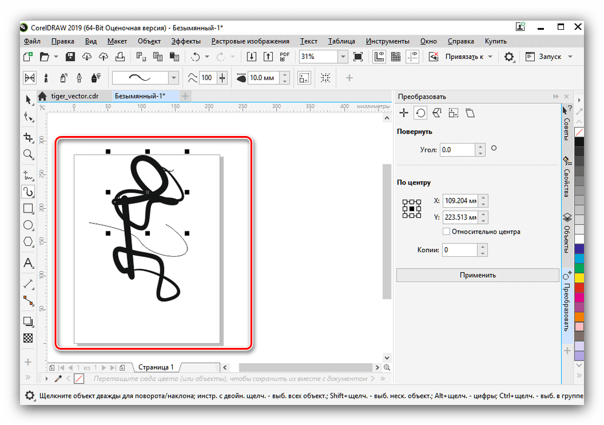Click the Угол angle input field

457,149
